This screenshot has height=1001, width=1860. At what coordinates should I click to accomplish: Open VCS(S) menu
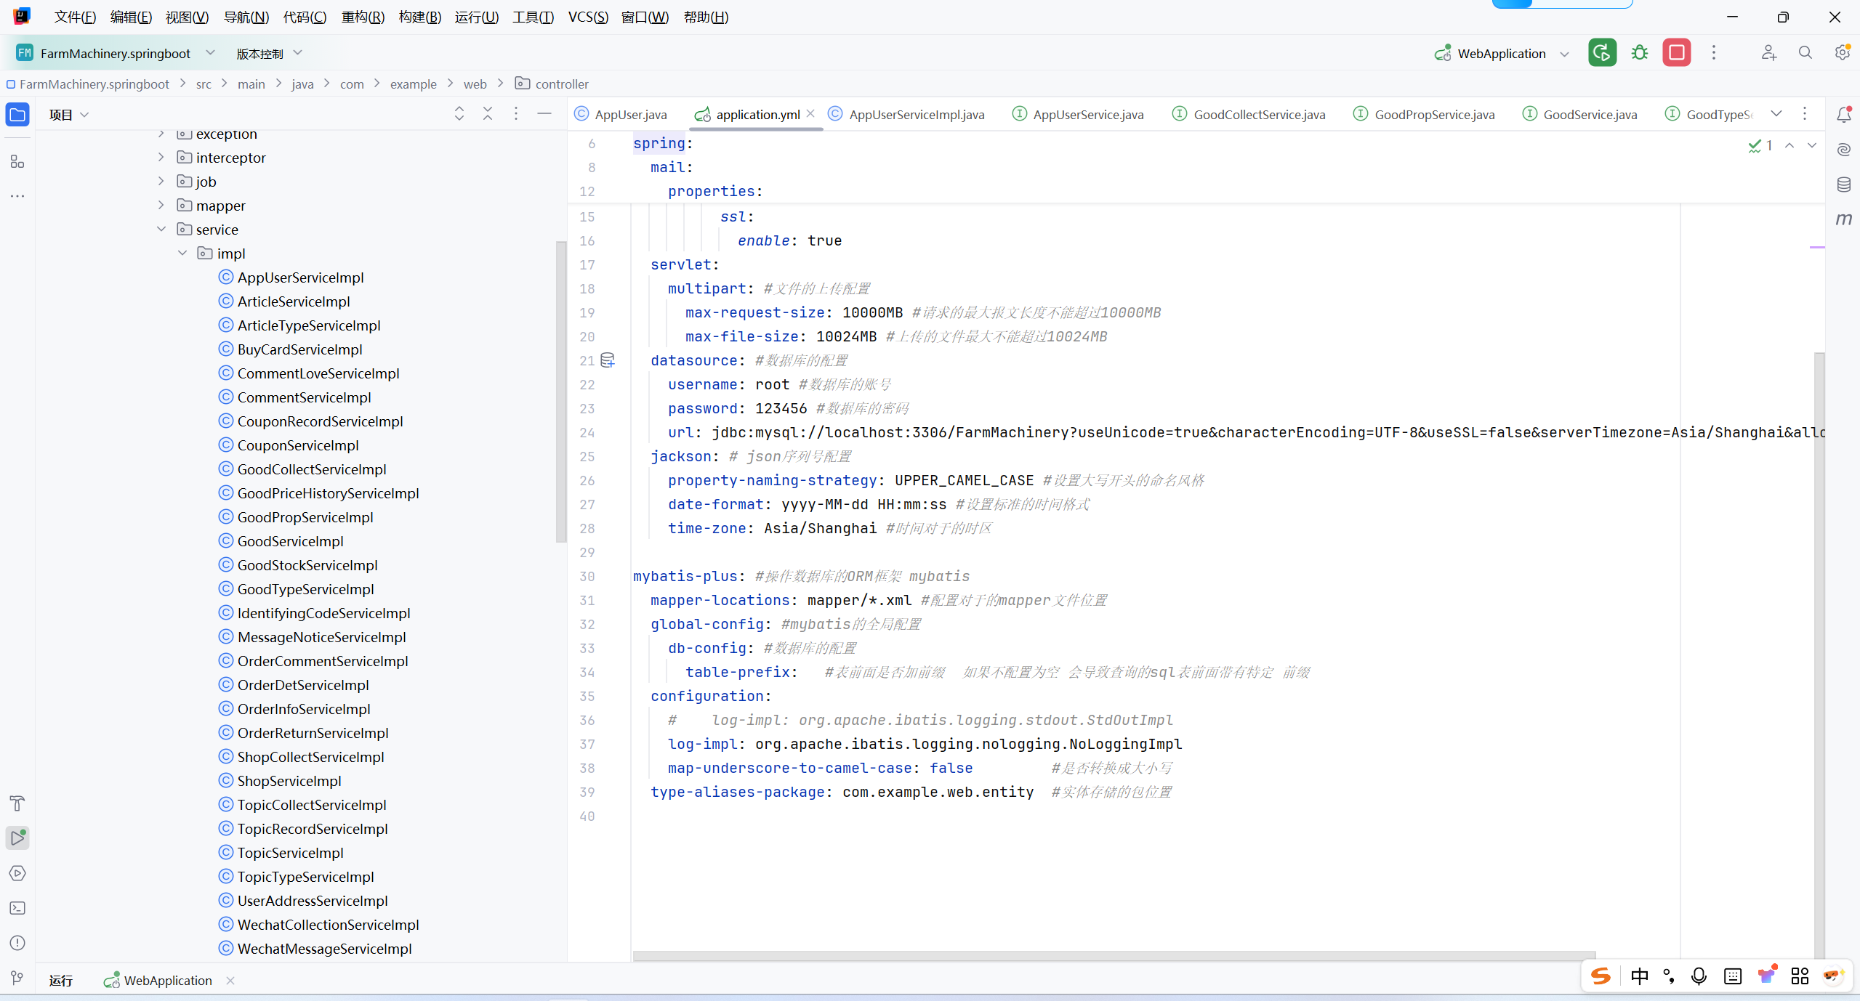(588, 17)
